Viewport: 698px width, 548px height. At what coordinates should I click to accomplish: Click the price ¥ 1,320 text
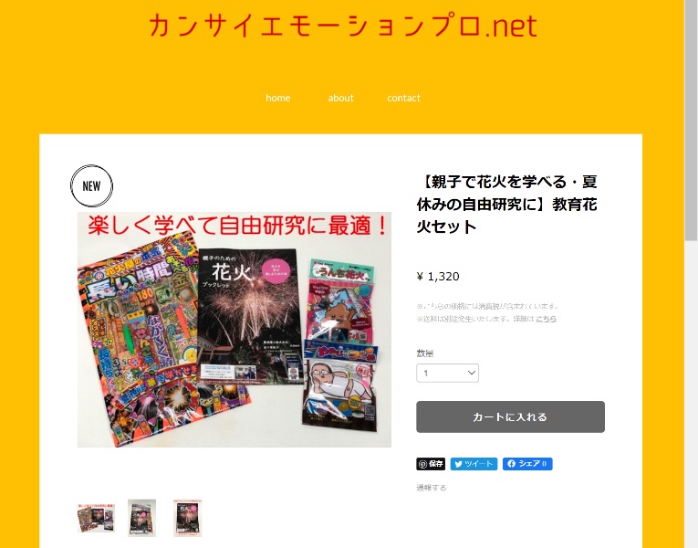(438, 277)
